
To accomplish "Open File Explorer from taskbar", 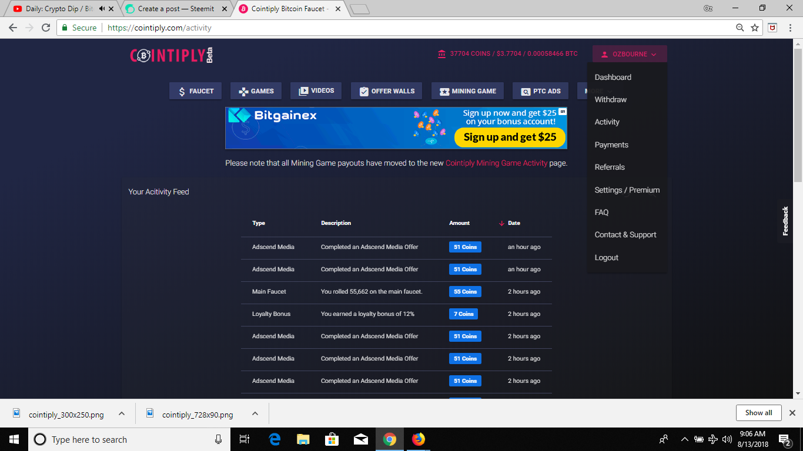I will pos(303,439).
